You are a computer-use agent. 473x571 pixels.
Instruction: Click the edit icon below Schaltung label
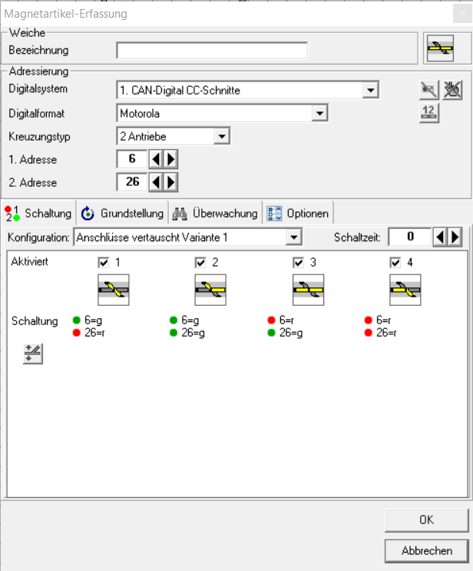[x=33, y=354]
